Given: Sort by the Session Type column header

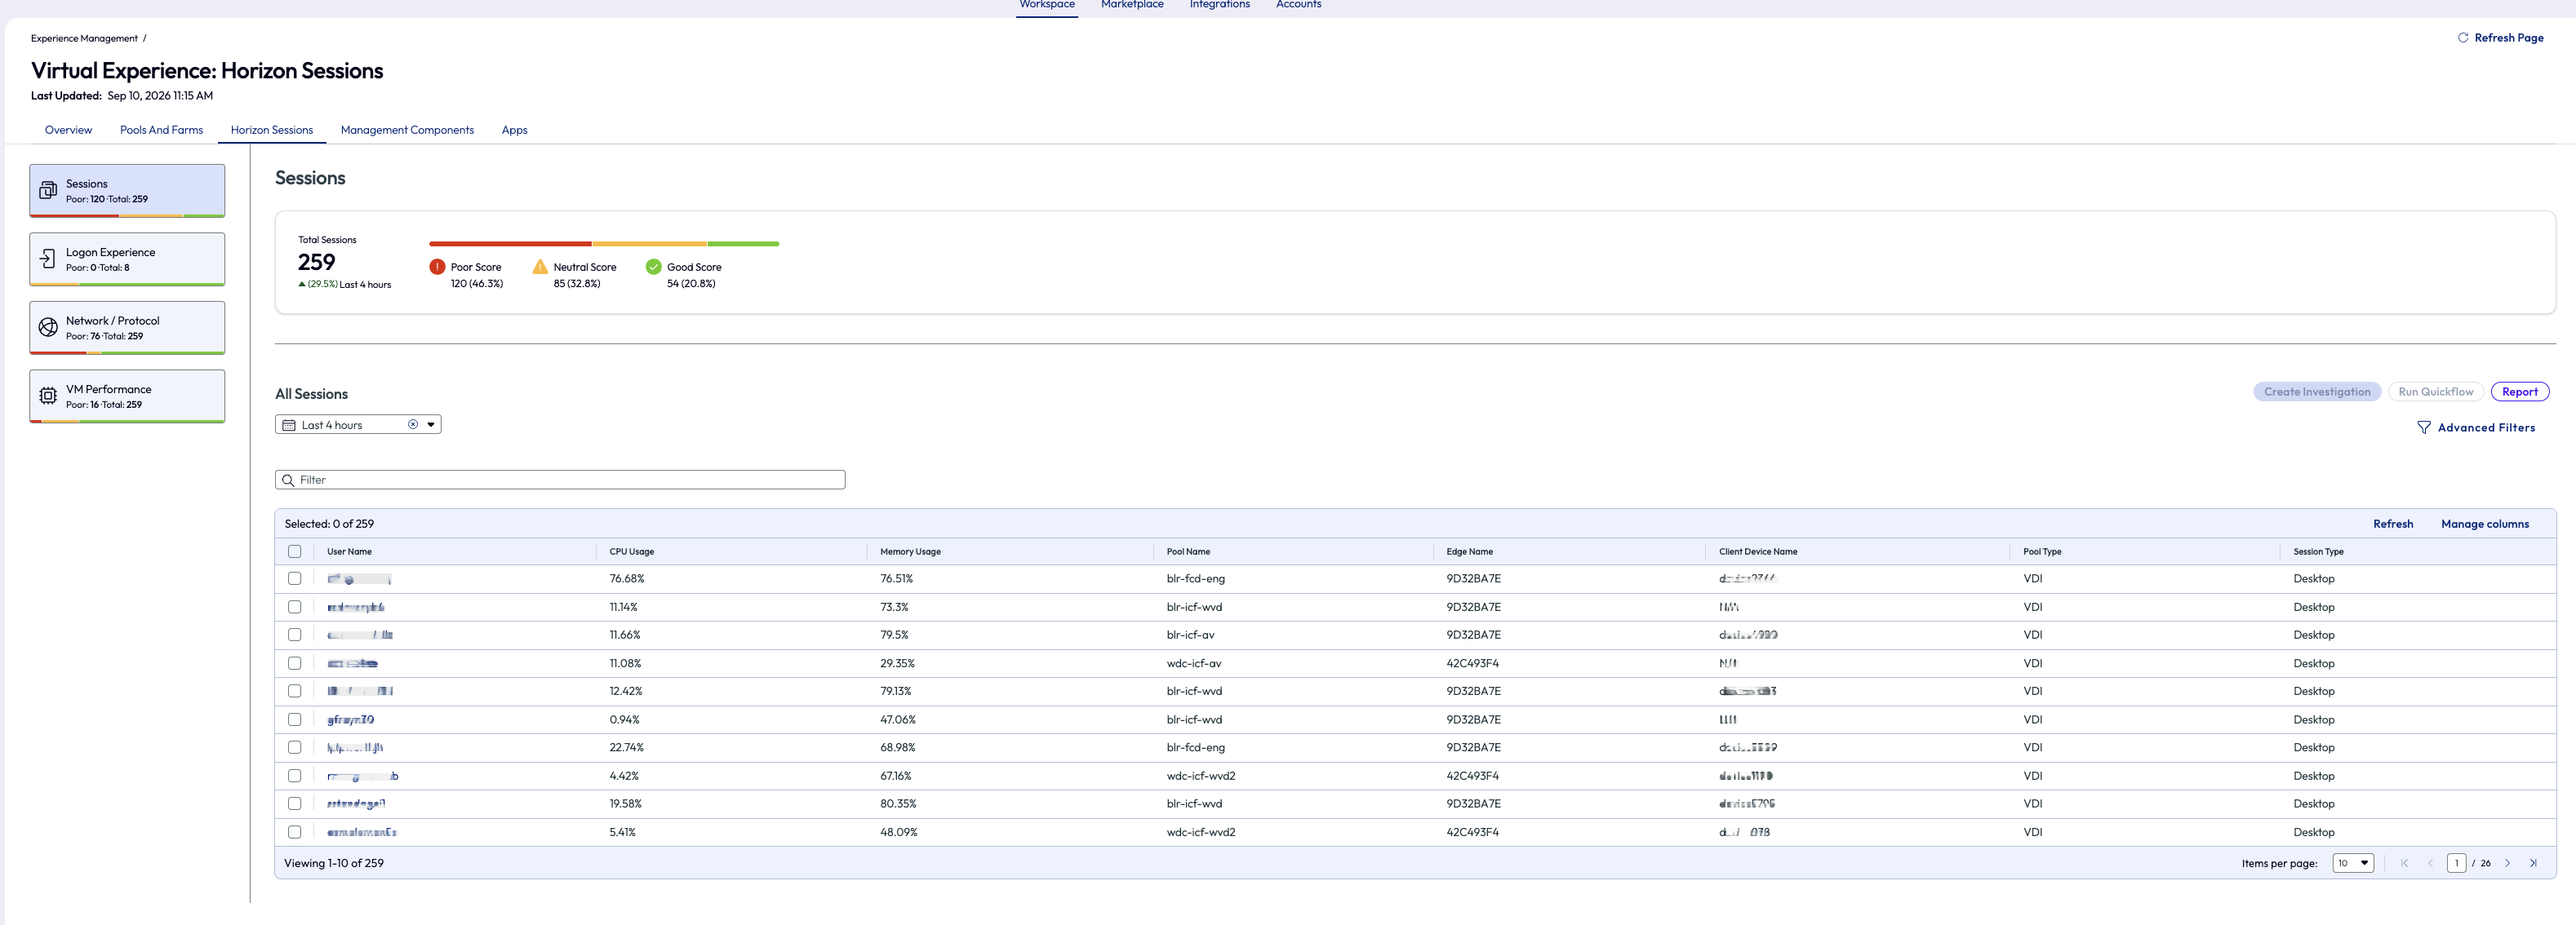Looking at the screenshot, I should (2318, 551).
